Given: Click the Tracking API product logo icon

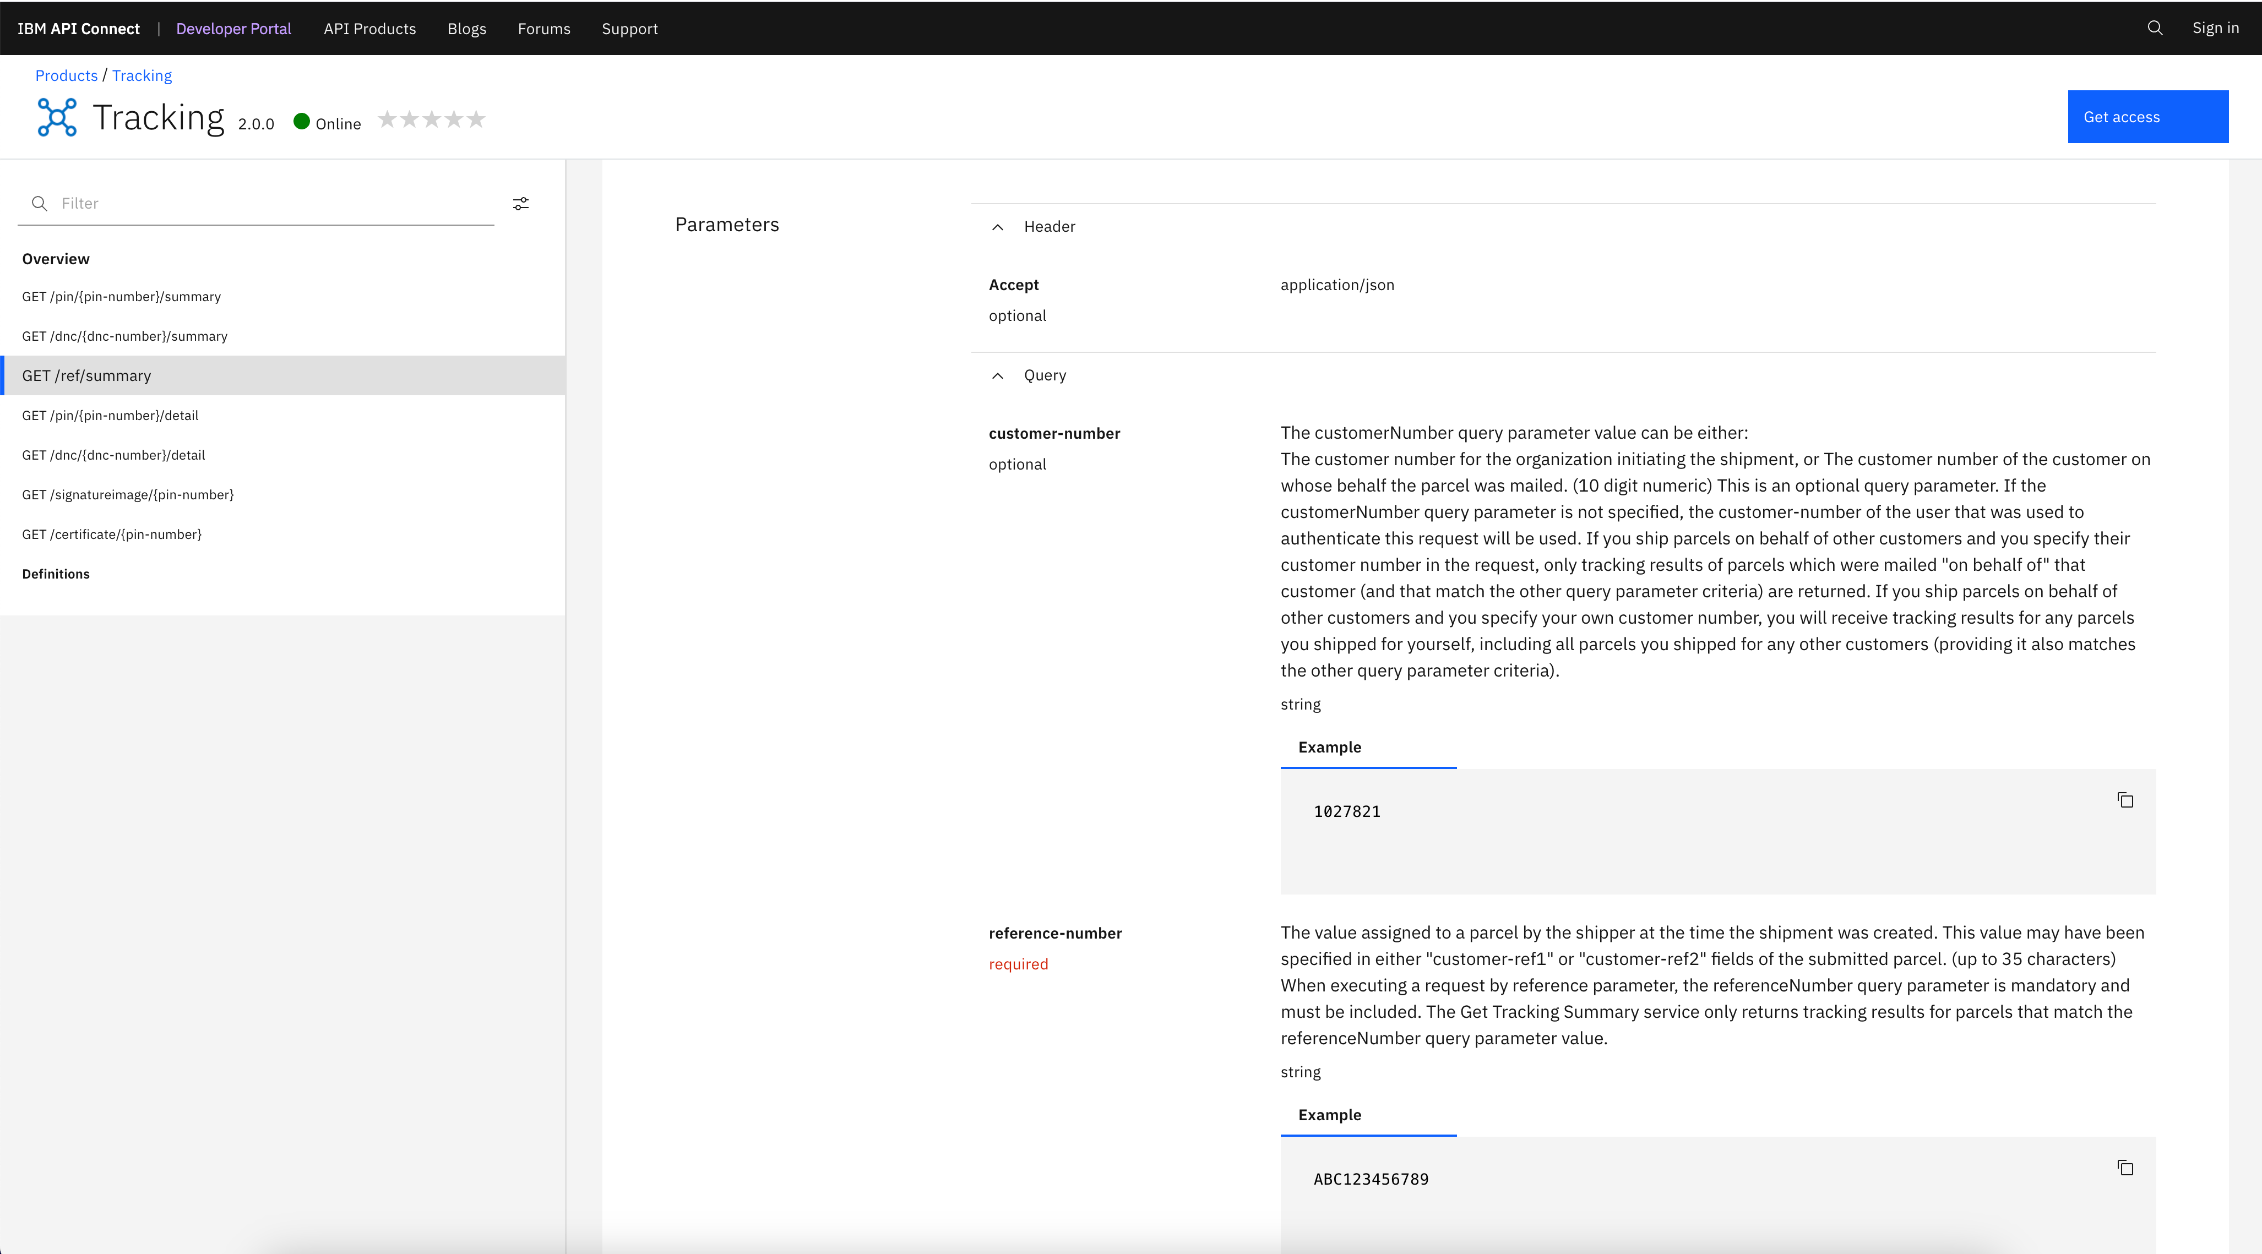Looking at the screenshot, I should point(57,118).
